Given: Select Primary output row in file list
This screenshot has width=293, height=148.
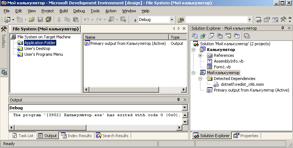Looking at the screenshot, I should pos(135,43).
